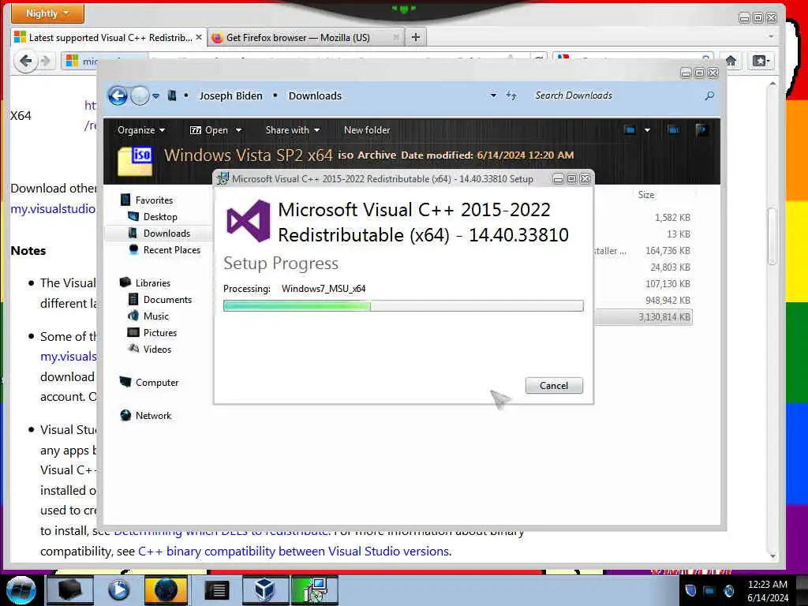Select the file row sized 1,582 KB
The width and height of the screenshot is (808, 606).
643,218
